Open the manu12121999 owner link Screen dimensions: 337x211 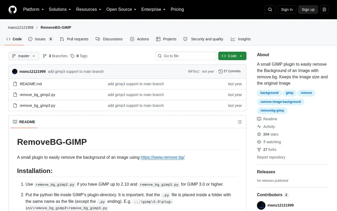tap(21, 27)
